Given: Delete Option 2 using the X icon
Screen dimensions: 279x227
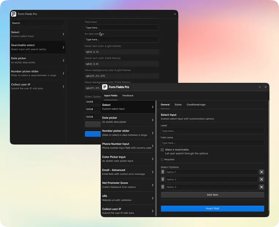Looking at the screenshot, I should click(x=261, y=180).
